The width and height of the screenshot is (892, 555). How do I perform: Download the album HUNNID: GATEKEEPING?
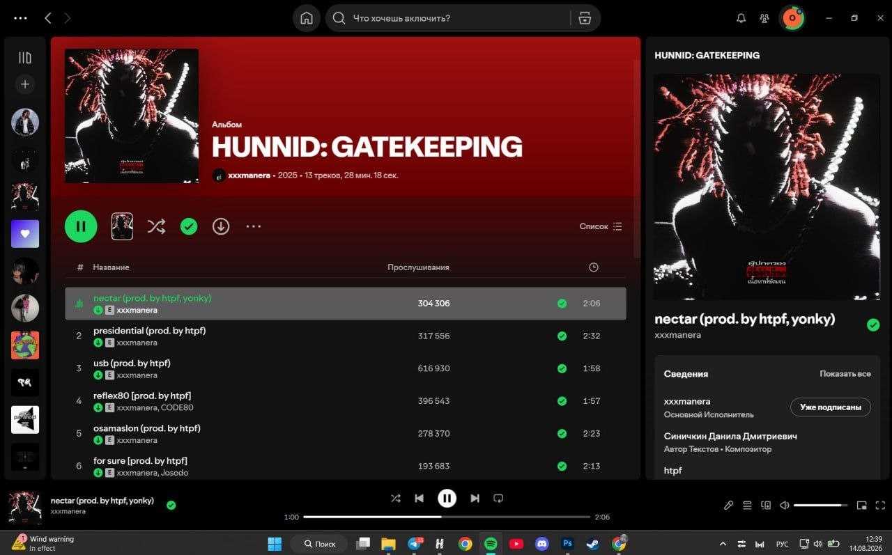coord(221,226)
